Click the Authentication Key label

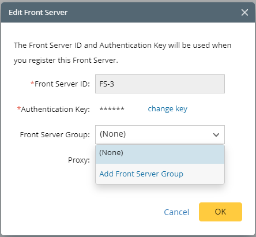pos(55,110)
